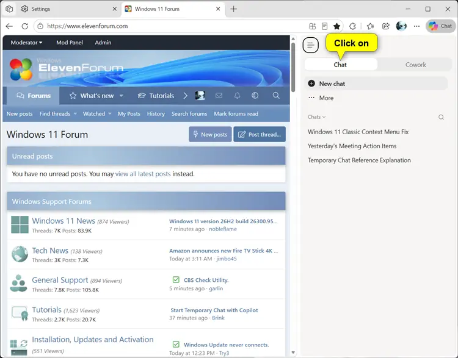Click the Share icon in browser toolbar
Viewport: 458px width, 358px height.
385,26
